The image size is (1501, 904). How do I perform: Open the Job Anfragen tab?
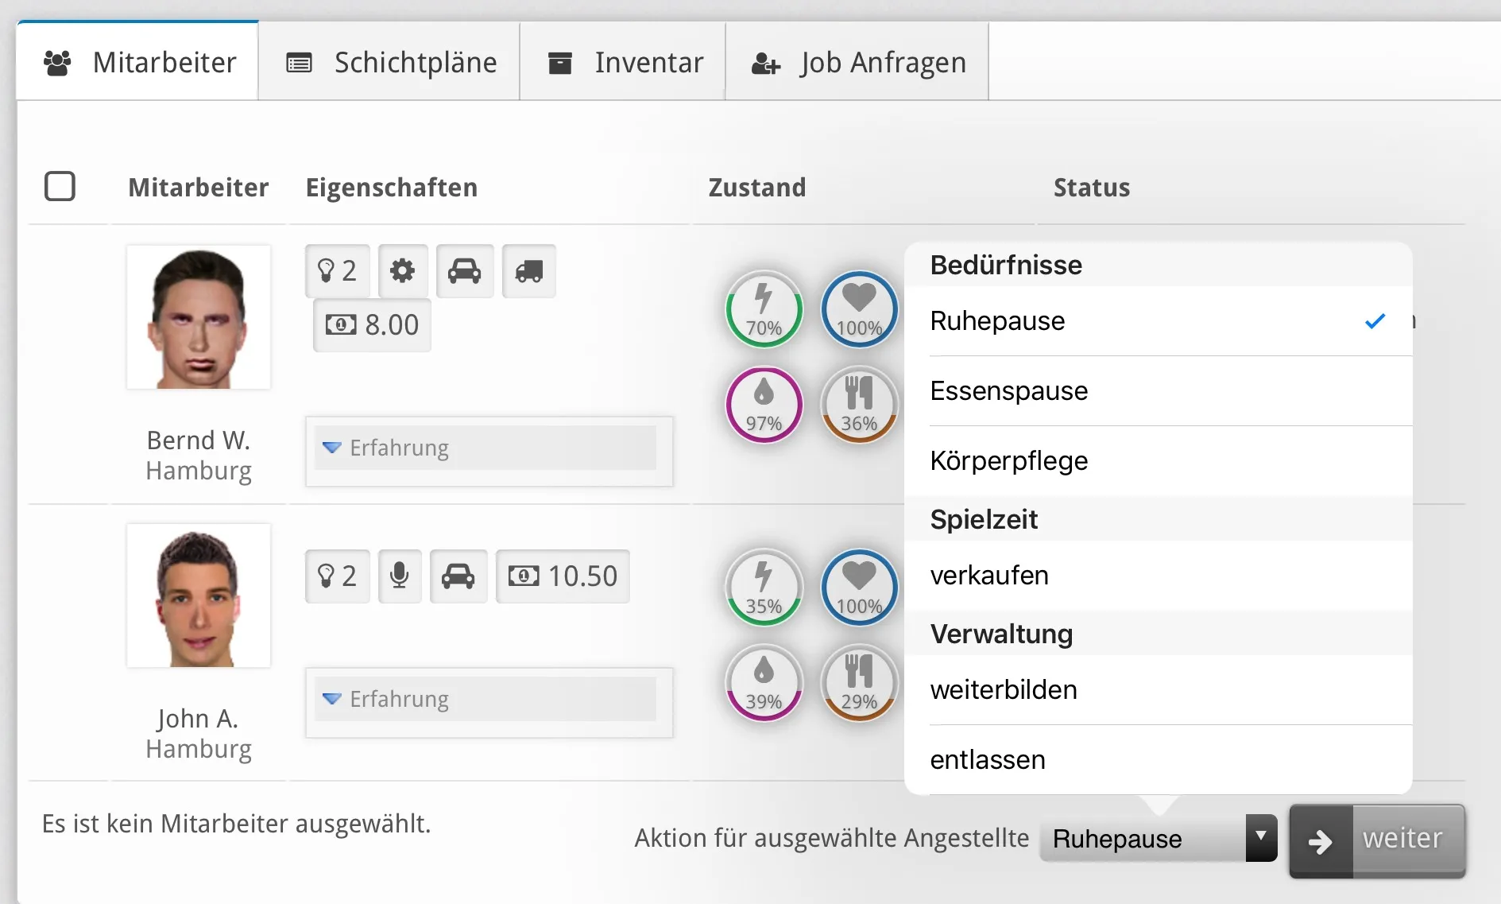[x=857, y=62]
